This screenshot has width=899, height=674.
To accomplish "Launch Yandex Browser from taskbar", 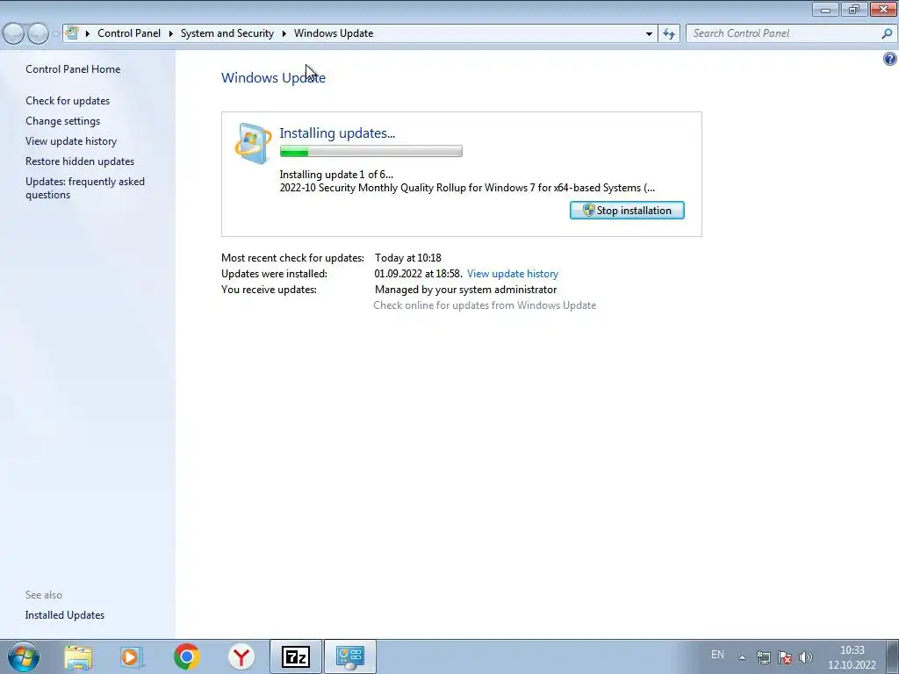I will tap(241, 656).
